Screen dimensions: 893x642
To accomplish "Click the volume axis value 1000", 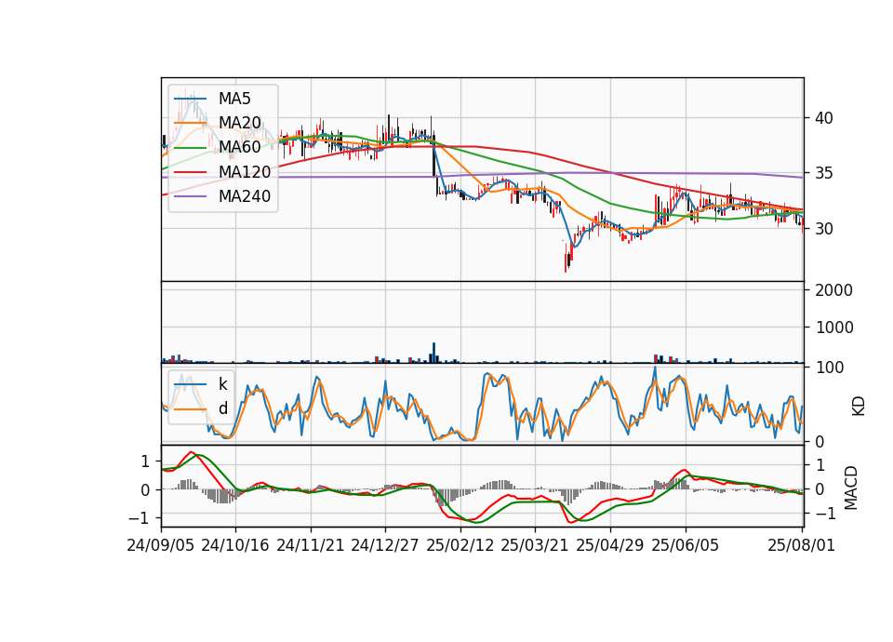I will 833,328.
